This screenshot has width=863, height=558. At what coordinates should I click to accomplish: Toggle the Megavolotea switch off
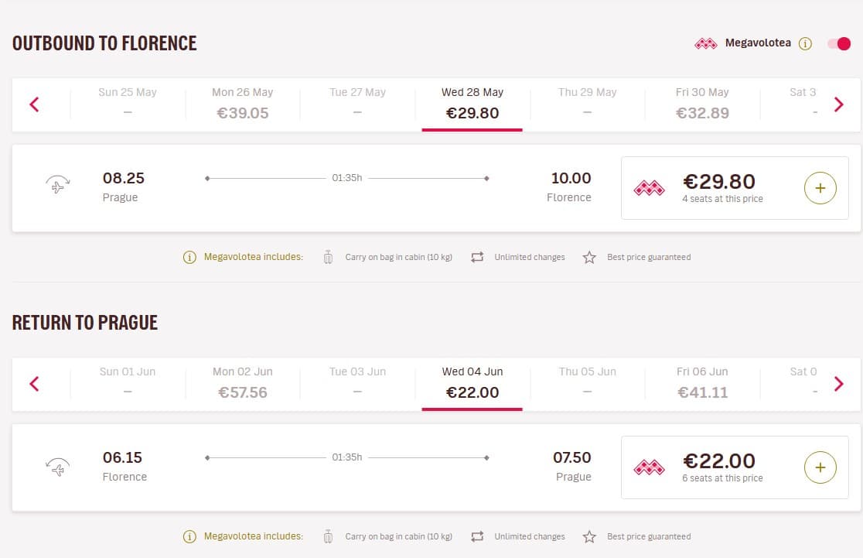point(839,43)
